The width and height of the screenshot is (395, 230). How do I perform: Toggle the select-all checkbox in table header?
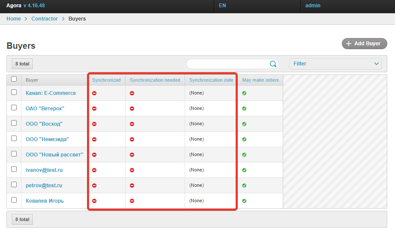[x=14, y=79]
